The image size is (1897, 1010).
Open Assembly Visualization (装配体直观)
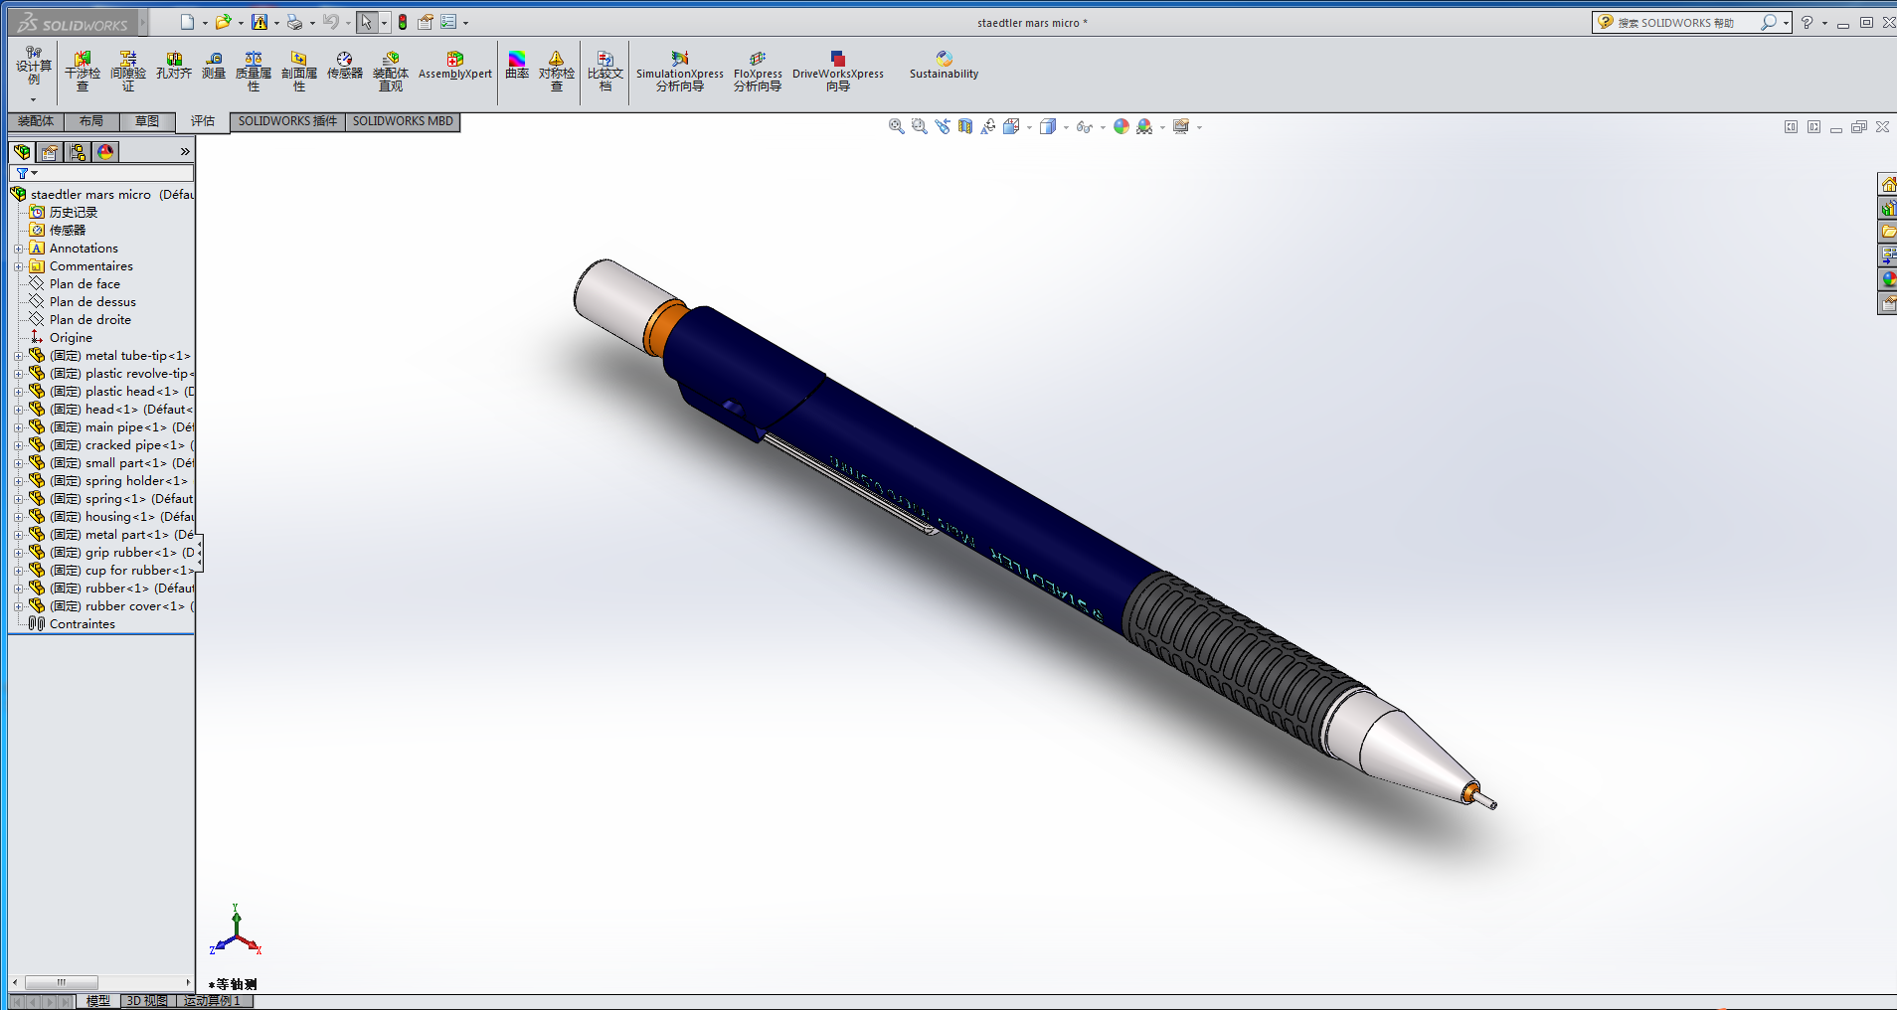391,72
